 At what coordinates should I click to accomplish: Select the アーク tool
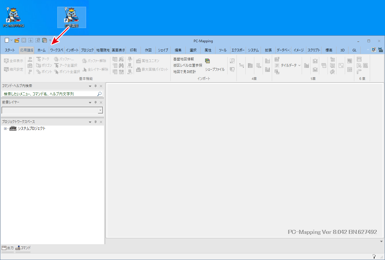43,59
